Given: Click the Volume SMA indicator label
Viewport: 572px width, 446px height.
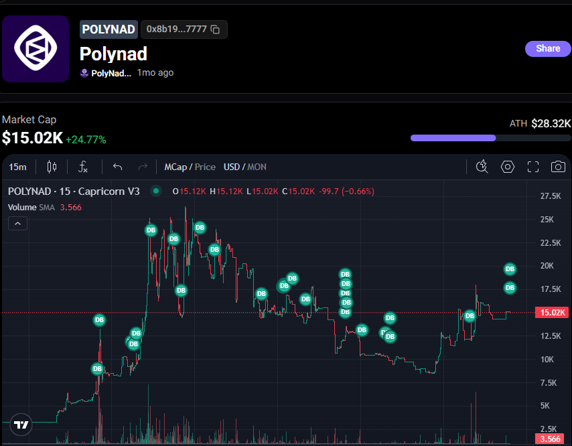Looking at the screenshot, I should (x=31, y=208).
